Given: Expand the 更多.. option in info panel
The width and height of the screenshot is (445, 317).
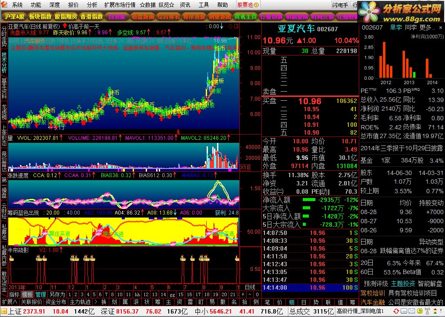Looking at the screenshot, I should tap(427, 27).
